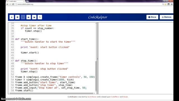Click the toolbar button left of folder icon
The image size is (179, 101).
(x=29, y=17)
